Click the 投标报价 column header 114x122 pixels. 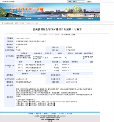click(x=66, y=62)
